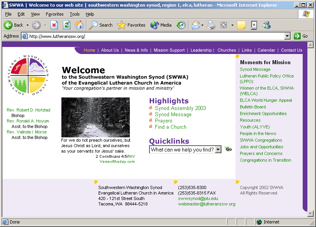
Task: Go to Mission Support nav tab
Action: click(169, 50)
